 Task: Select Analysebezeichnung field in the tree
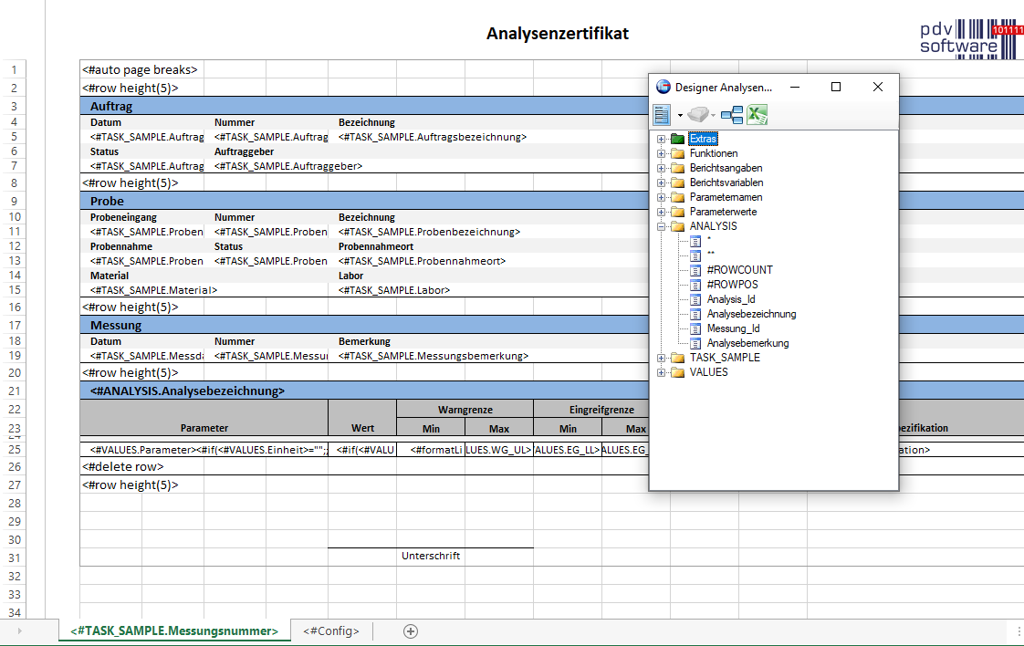click(x=751, y=314)
